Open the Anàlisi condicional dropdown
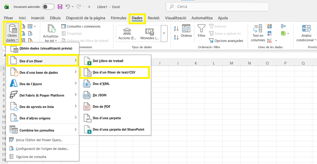This screenshot has width=317, height=164. [306, 33]
